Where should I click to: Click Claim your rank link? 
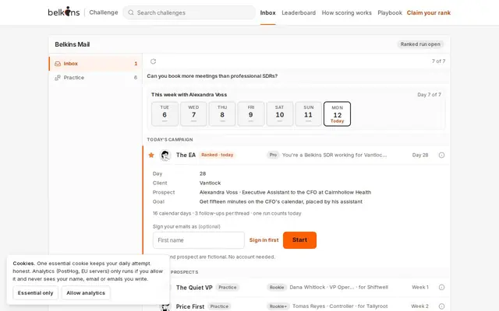point(429,12)
